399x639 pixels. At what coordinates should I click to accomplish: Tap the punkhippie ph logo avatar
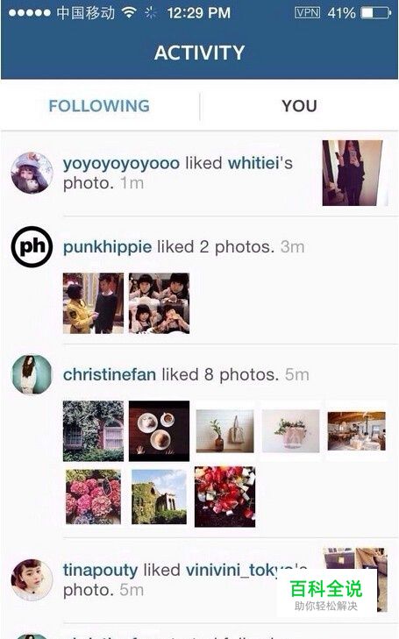(x=32, y=246)
